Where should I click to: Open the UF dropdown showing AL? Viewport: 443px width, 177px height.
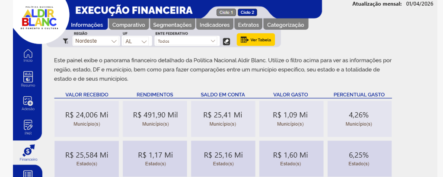[136, 41]
